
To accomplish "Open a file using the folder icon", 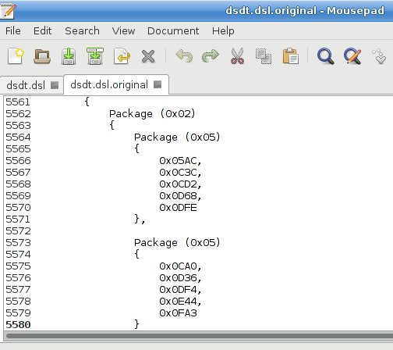I will tap(42, 56).
